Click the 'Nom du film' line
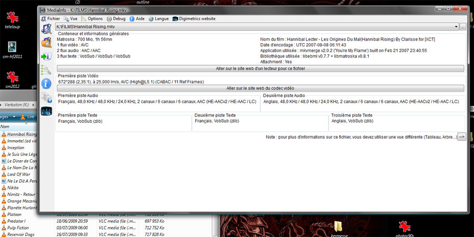 tap(348, 39)
